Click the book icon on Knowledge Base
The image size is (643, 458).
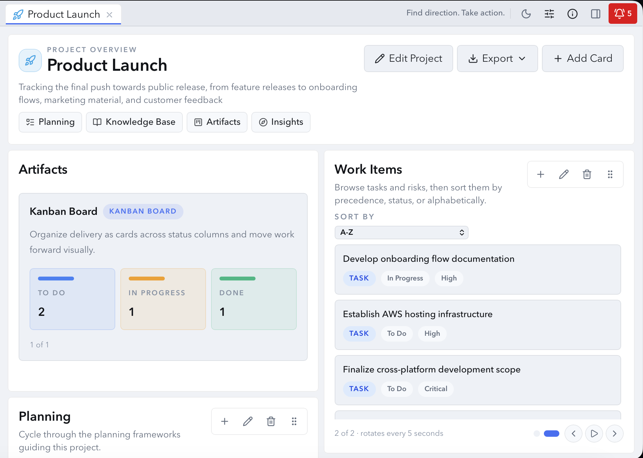(97, 122)
